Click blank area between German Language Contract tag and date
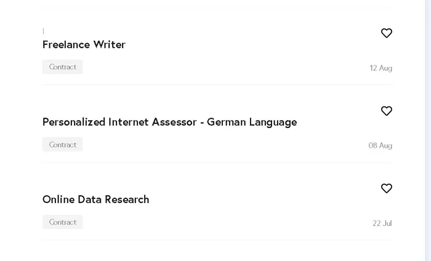431x261 pixels. (225, 145)
